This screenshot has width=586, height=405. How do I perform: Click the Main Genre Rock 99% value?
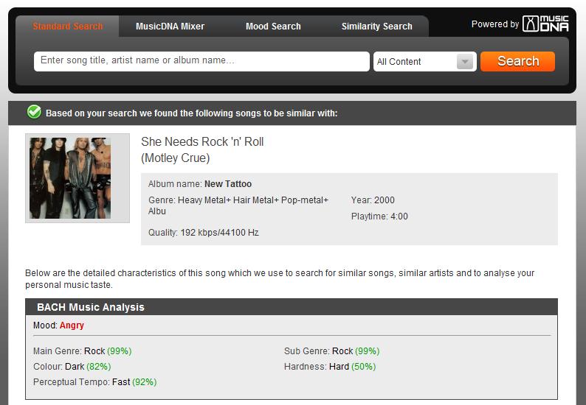point(108,351)
